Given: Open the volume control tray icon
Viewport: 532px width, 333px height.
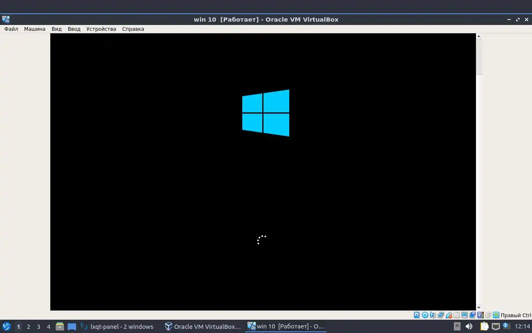Looking at the screenshot, I should tap(469, 326).
